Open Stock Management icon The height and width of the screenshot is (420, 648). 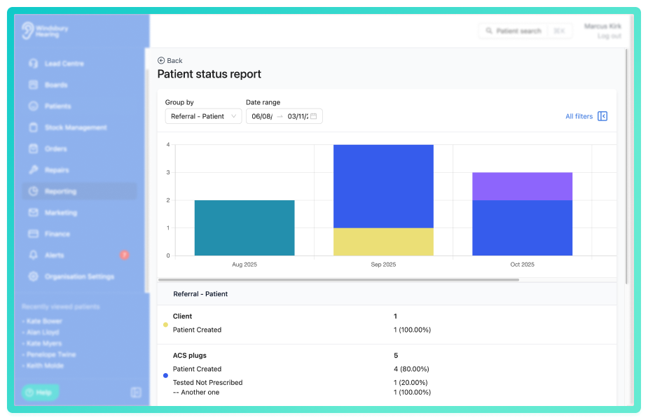pyautogui.click(x=34, y=127)
